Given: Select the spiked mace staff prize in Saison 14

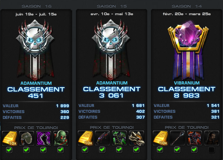Looking at the screenshot, I should 178,138.
